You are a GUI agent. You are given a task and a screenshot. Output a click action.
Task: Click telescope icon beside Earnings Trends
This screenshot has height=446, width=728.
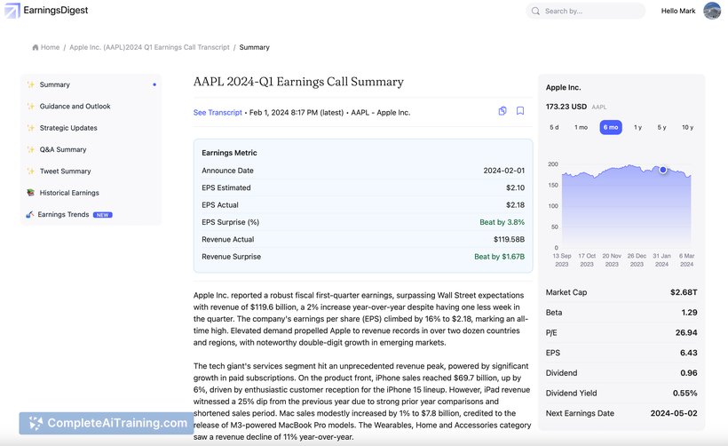[29, 214]
